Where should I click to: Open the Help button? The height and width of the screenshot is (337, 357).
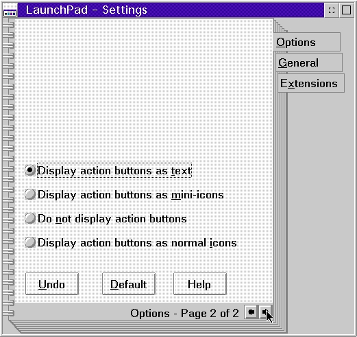[200, 284]
